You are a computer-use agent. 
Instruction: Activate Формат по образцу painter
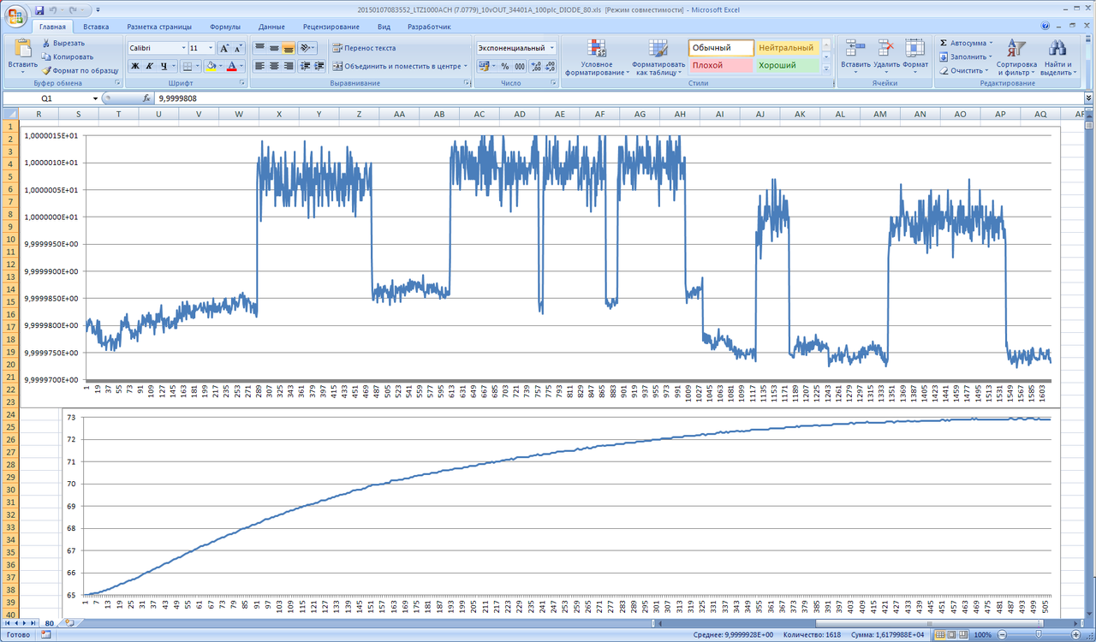click(x=79, y=70)
